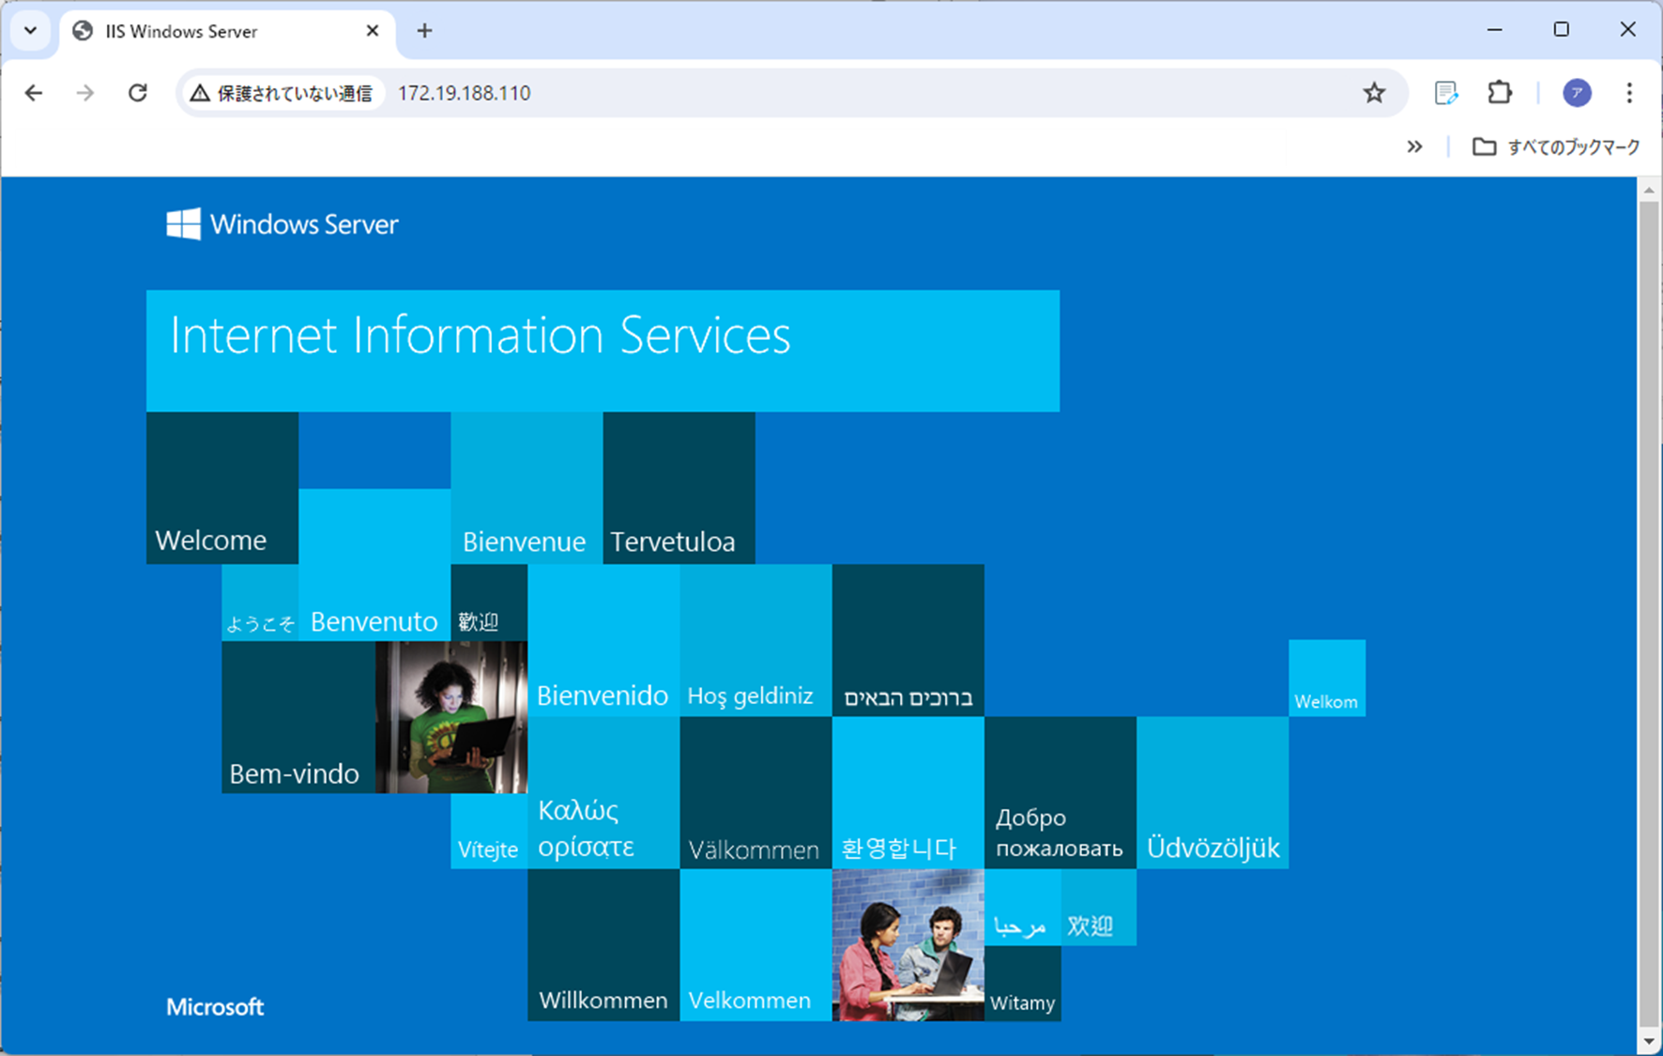
Task: Select the IIS Windows Server tab
Action: pyautogui.click(x=228, y=31)
